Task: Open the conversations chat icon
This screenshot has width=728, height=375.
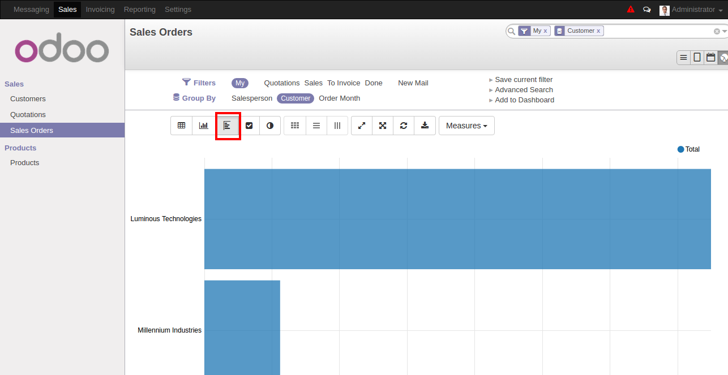Action: (x=647, y=10)
